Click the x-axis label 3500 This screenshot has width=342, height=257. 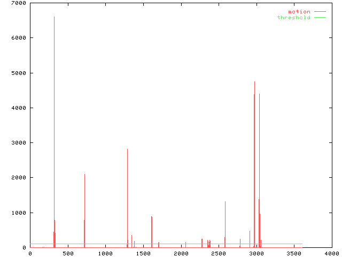point(293,253)
